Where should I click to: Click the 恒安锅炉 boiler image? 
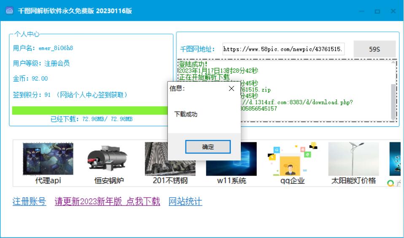[107, 158]
